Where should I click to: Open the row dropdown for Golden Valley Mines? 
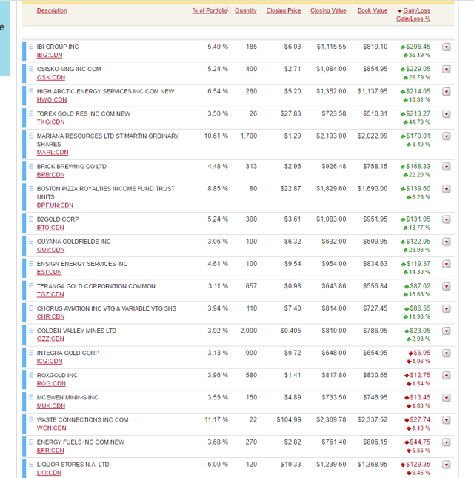[x=447, y=331]
